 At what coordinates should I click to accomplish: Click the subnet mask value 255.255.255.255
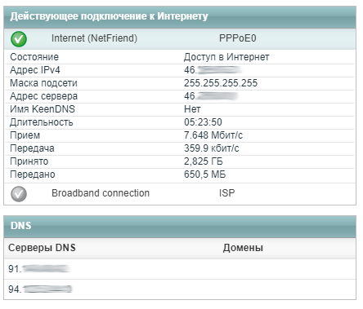pos(221,83)
